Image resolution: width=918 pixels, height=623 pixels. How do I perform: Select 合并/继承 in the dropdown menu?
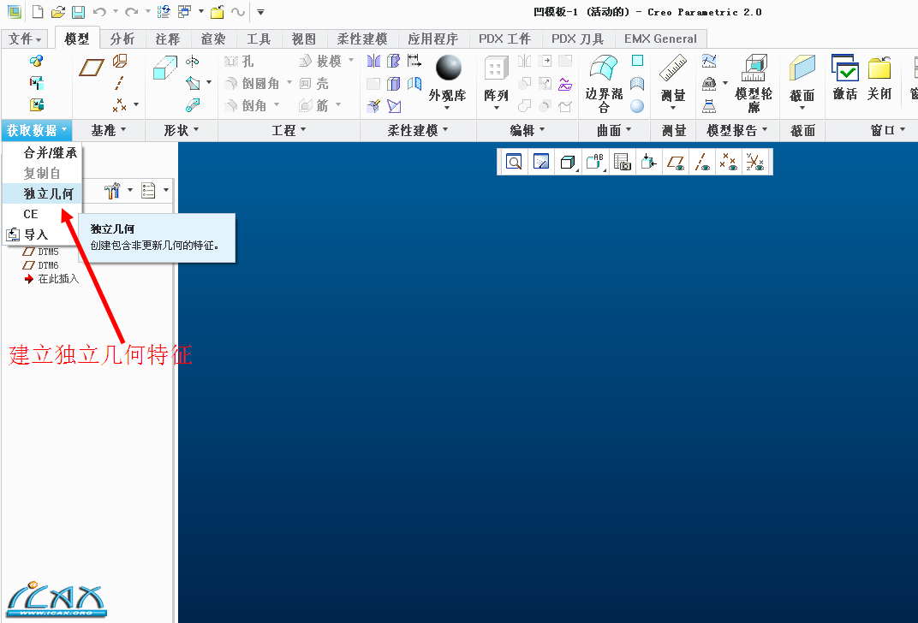50,153
